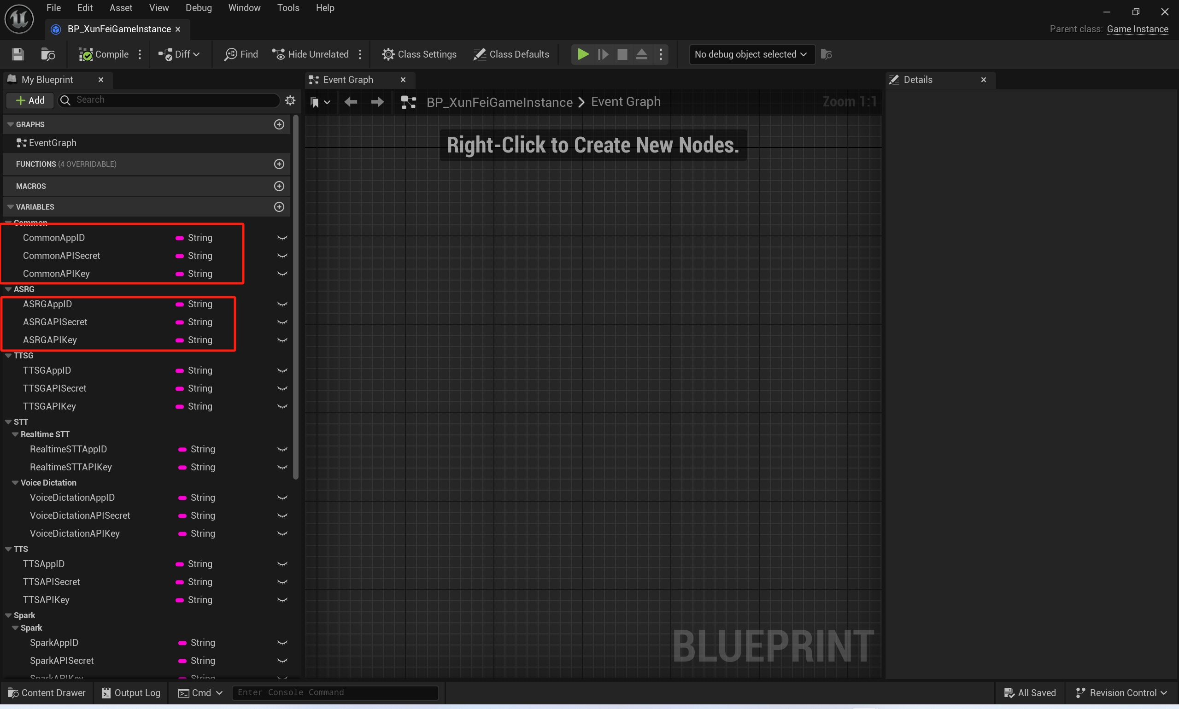Image resolution: width=1179 pixels, height=709 pixels.
Task: Click the add new graph plus icon
Action: pos(280,124)
